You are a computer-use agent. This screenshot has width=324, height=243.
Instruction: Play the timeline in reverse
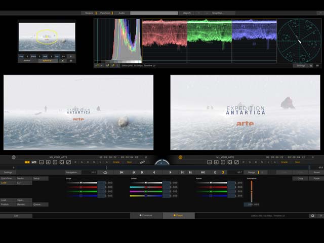click(154, 172)
